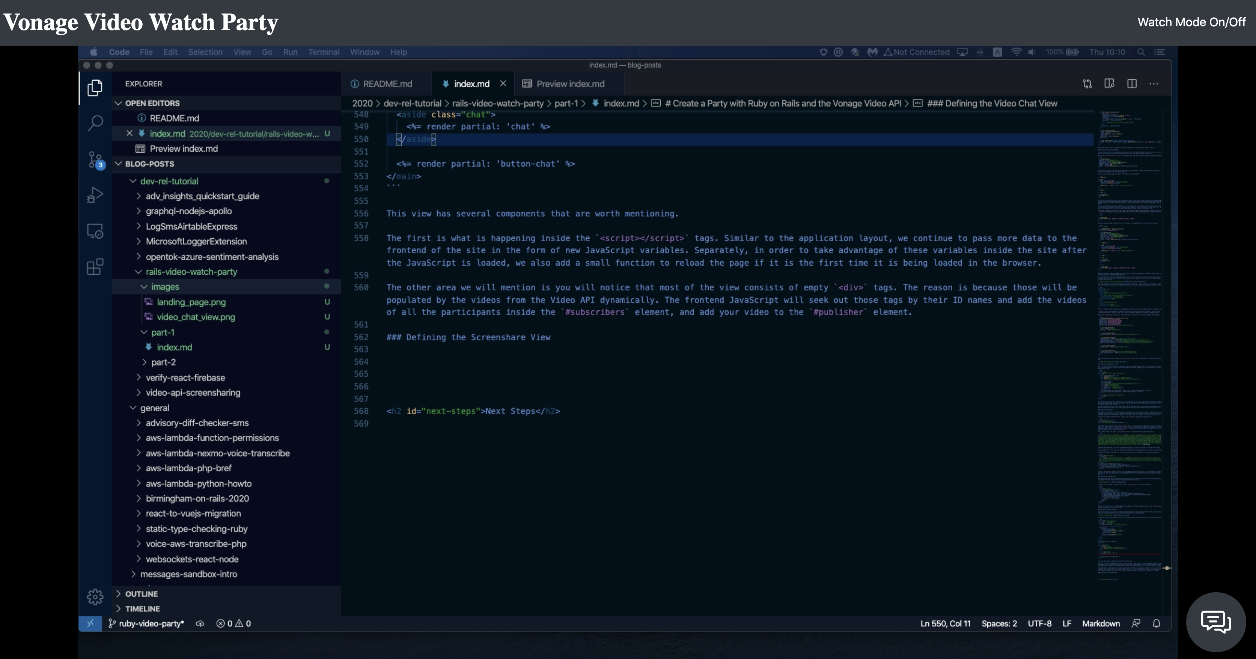Click the volume icon in menu bar

coord(1032,52)
